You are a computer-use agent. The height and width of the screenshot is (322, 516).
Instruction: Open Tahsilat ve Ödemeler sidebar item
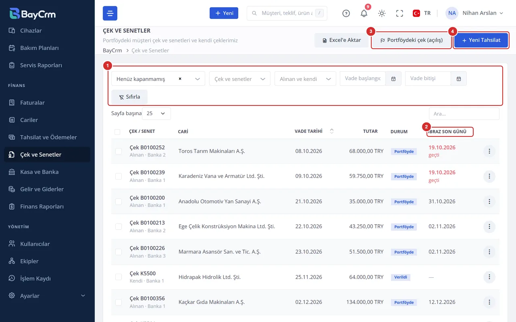(x=47, y=137)
